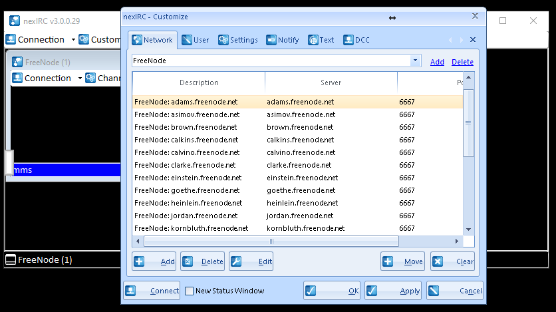Click the Delete link next to the network dropdown
Image resolution: width=556 pixels, height=312 pixels.
coord(462,62)
